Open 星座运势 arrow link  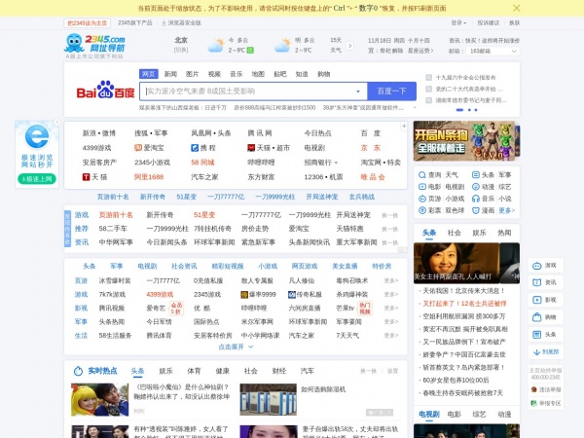(x=420, y=51)
